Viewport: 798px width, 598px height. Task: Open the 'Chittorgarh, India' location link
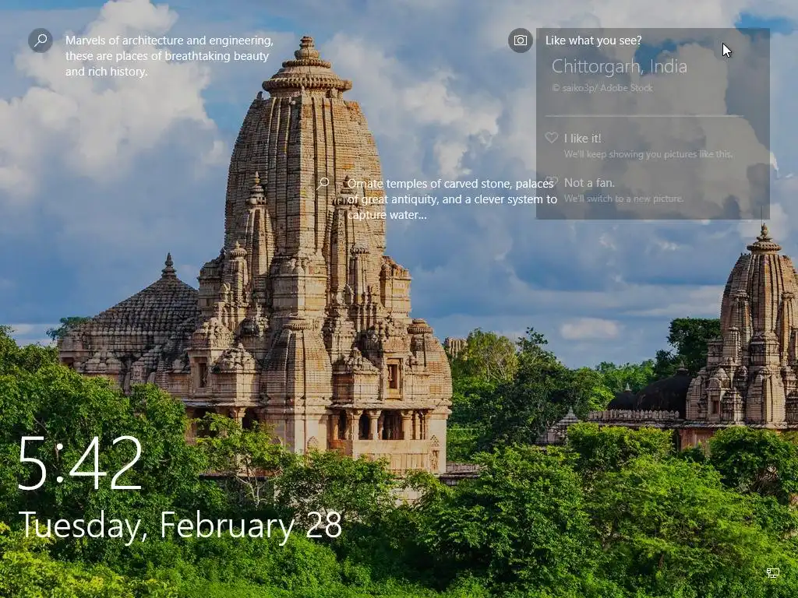(x=620, y=66)
